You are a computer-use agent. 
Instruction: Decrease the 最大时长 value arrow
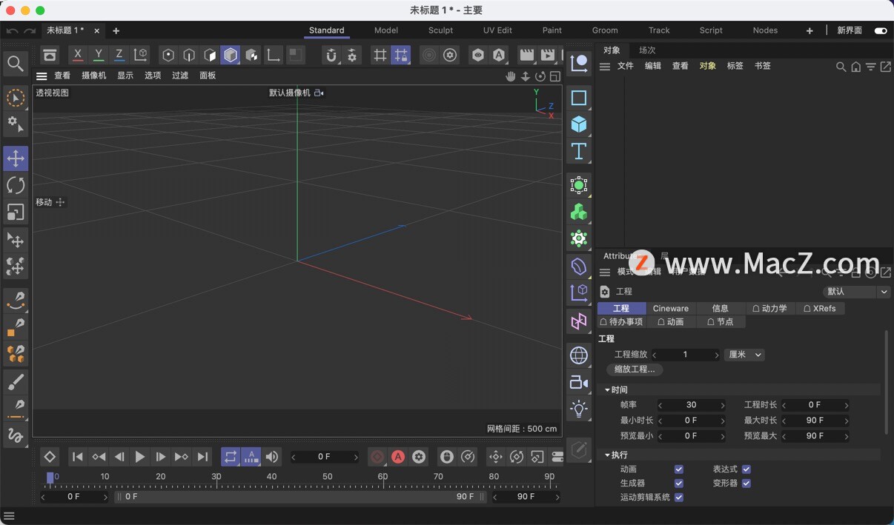(x=784, y=421)
